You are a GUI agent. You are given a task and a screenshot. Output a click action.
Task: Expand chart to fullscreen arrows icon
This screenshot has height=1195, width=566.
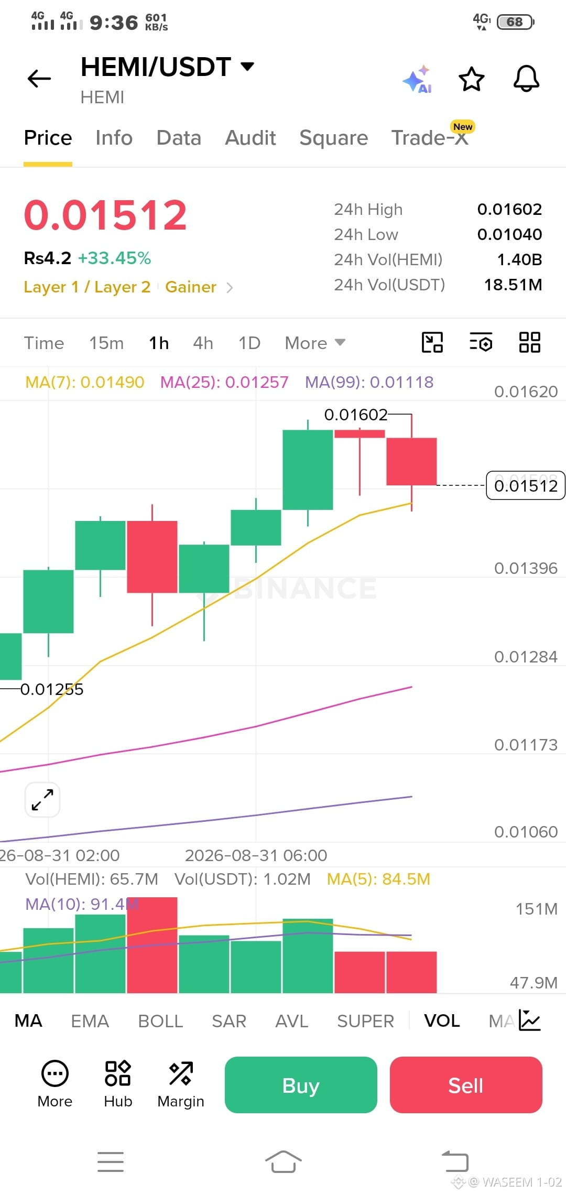click(x=42, y=800)
